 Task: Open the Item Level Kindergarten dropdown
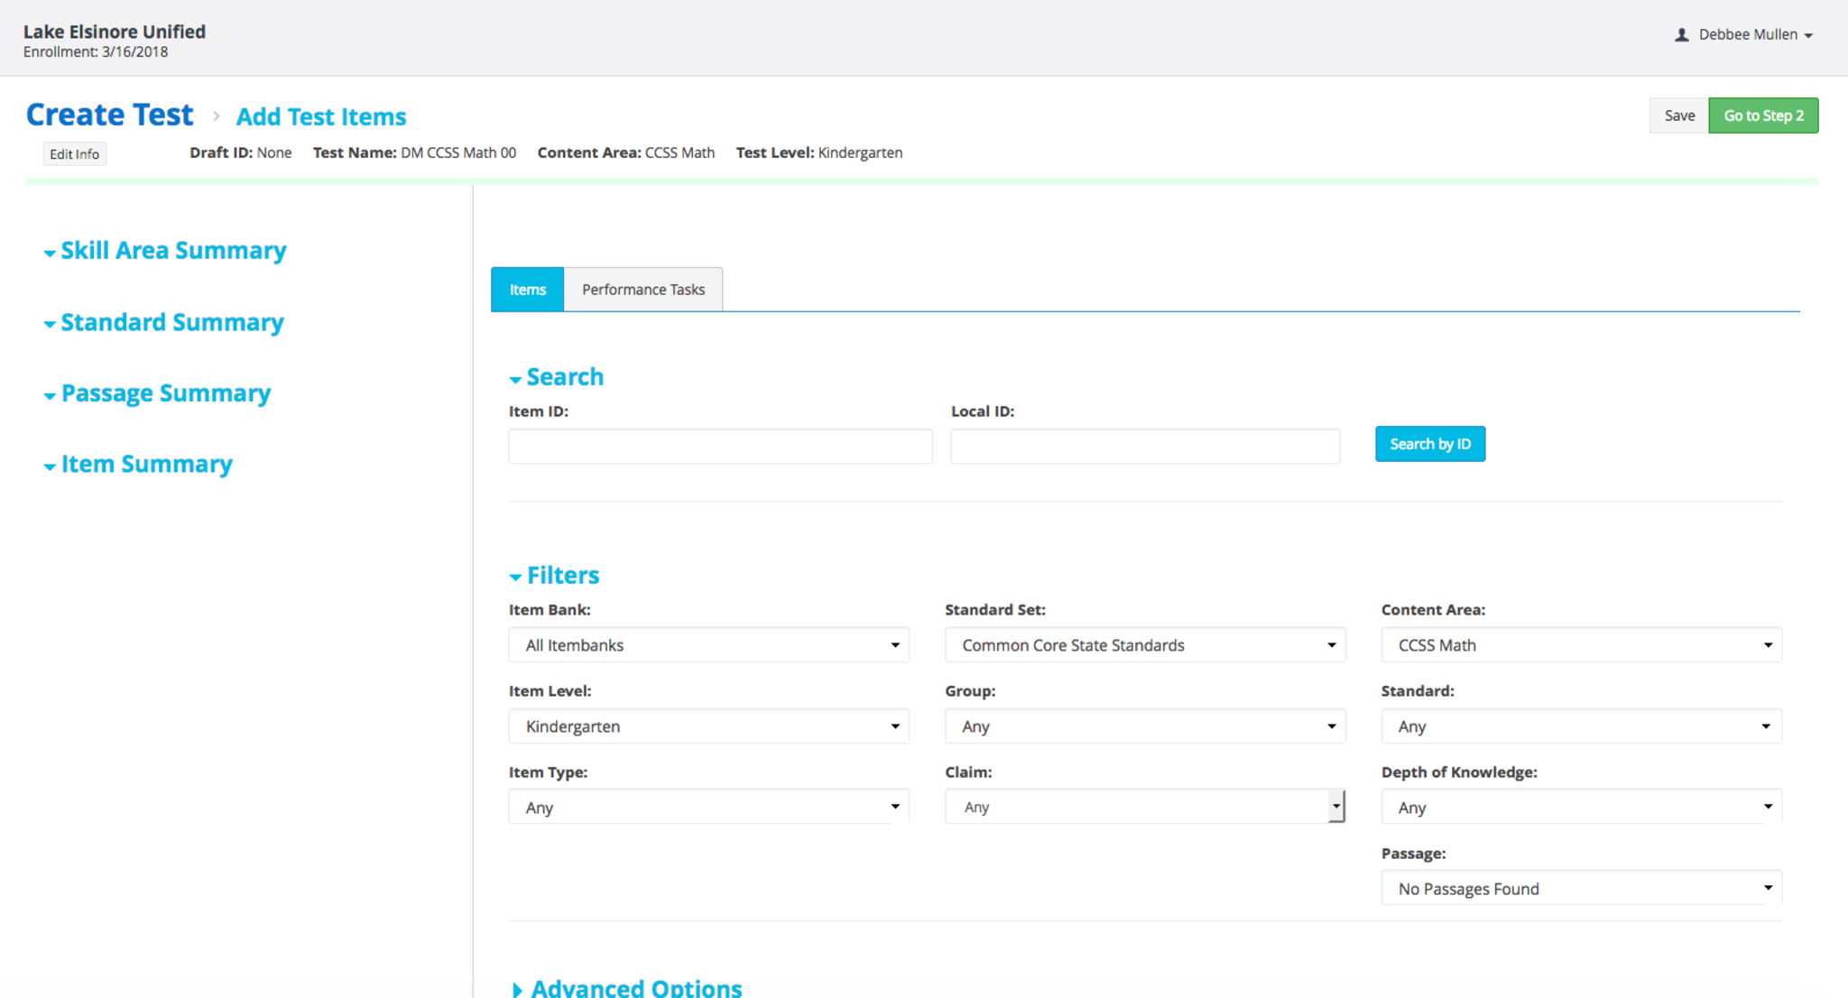point(708,726)
